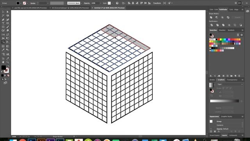Open Pathfinder panel options menu
The image size is (250, 141).
point(243,9)
